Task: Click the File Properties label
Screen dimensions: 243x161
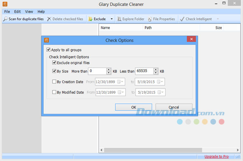Action: (x=164, y=19)
